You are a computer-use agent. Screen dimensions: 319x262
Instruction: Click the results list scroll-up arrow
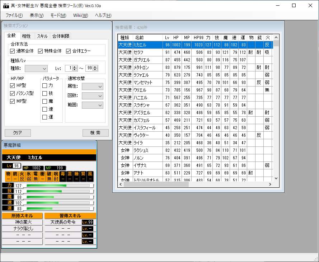click(x=276, y=37)
